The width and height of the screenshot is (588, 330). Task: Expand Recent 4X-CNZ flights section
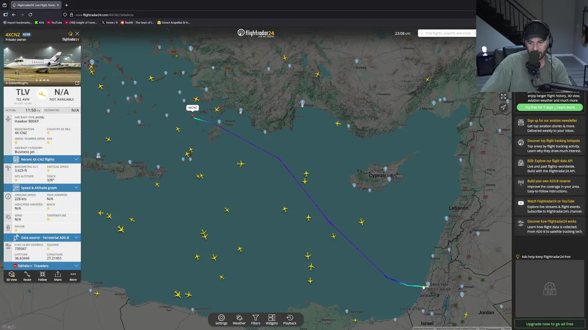[x=42, y=159]
